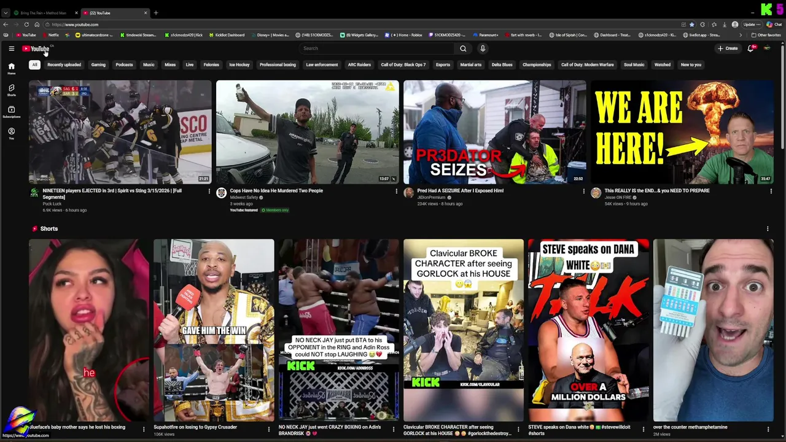The image size is (786, 442).
Task: Reload the page with the refresh icon
Action: pos(26,25)
